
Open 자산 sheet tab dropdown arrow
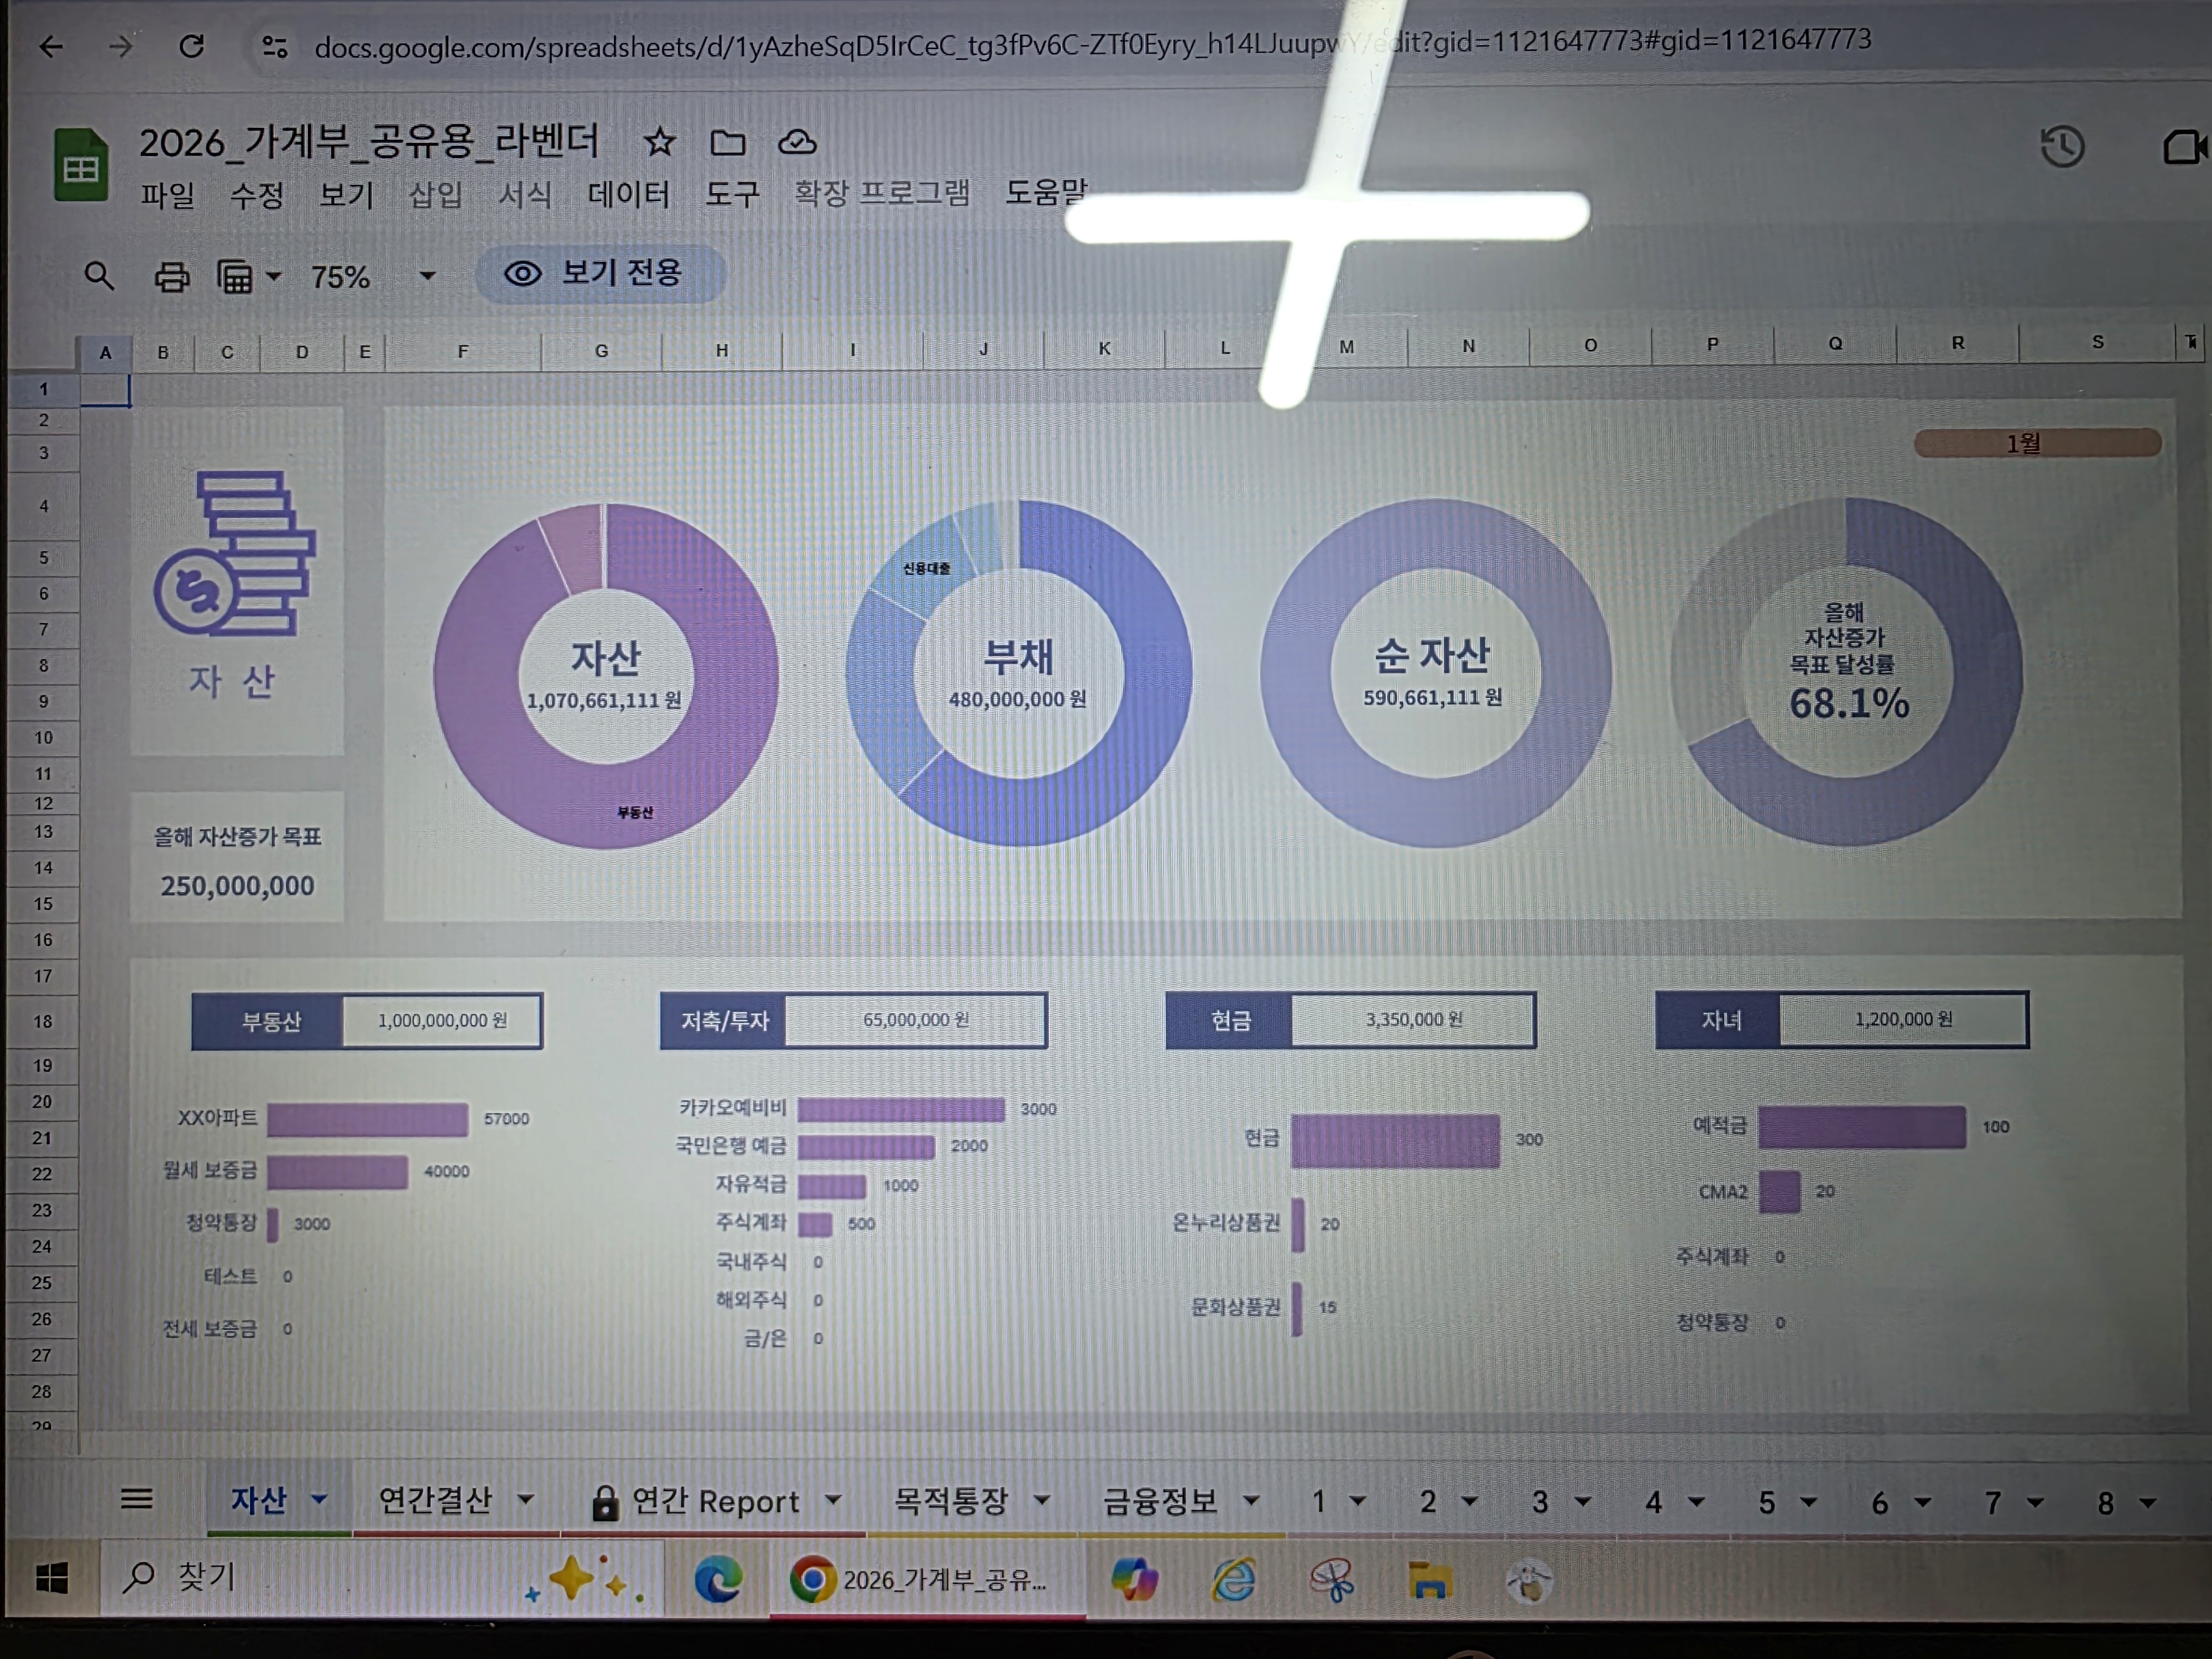point(319,1499)
